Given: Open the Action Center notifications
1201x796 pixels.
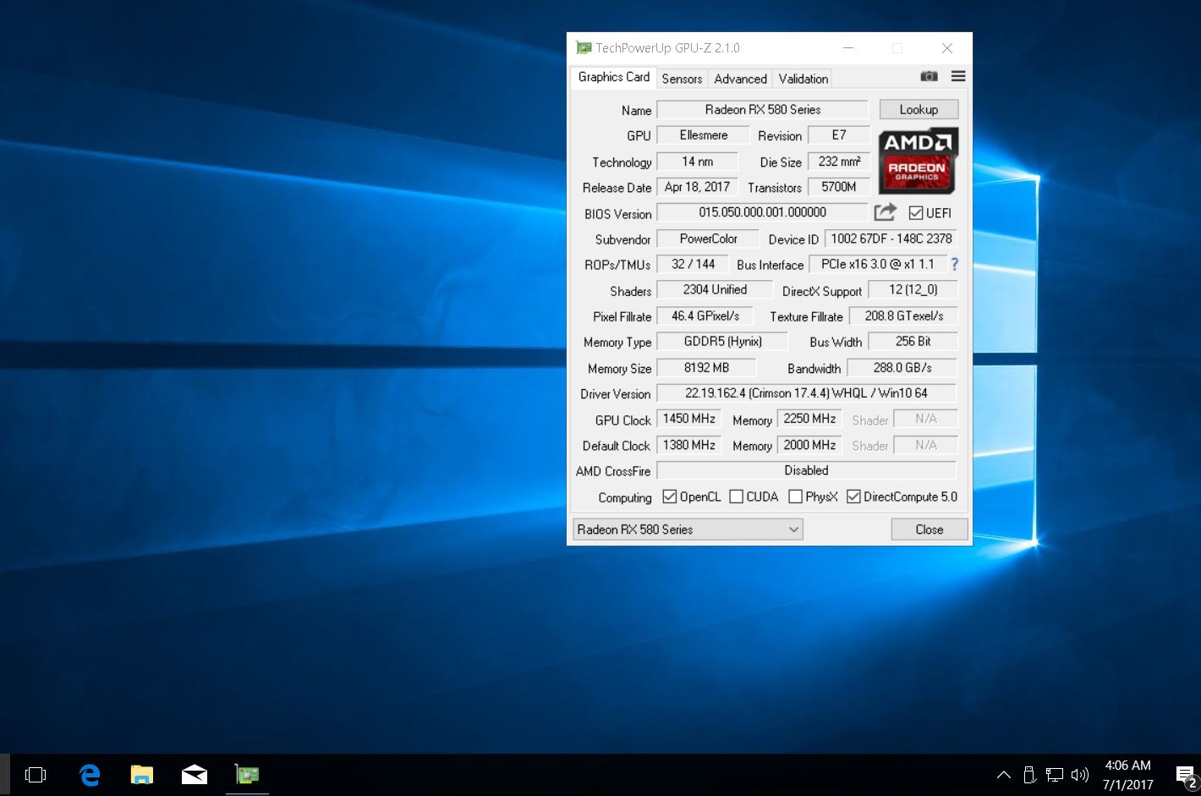Looking at the screenshot, I should click(1186, 774).
